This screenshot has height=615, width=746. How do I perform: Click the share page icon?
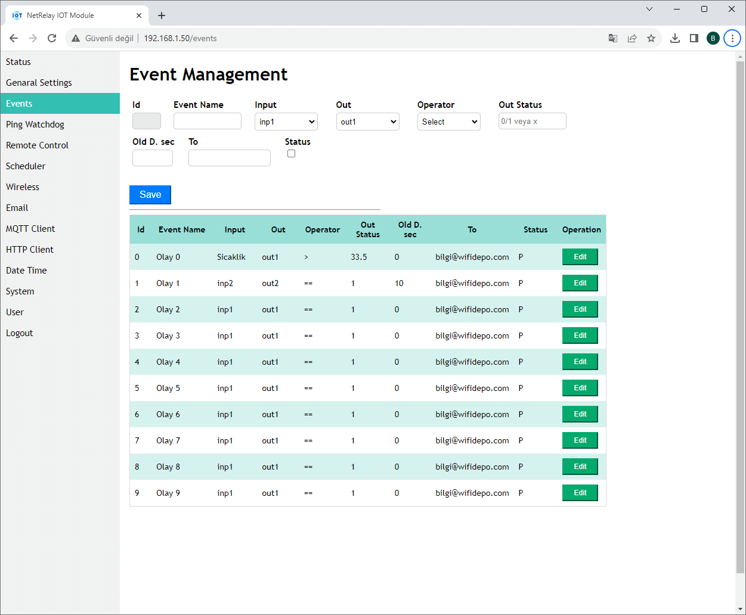click(x=632, y=38)
